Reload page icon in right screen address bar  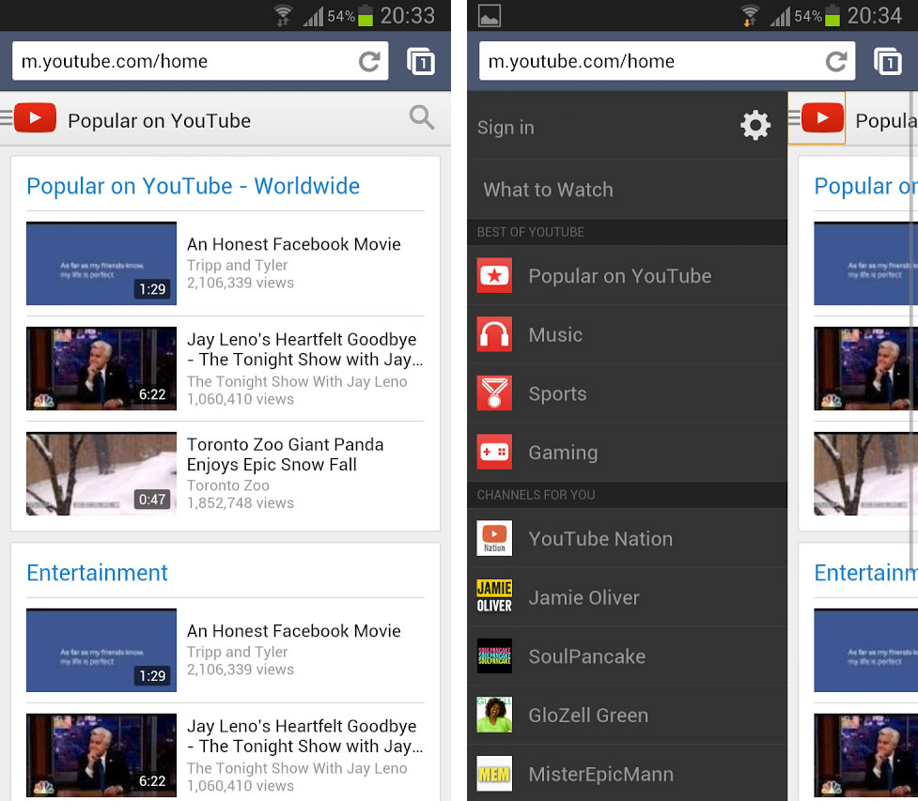pyautogui.click(x=836, y=61)
